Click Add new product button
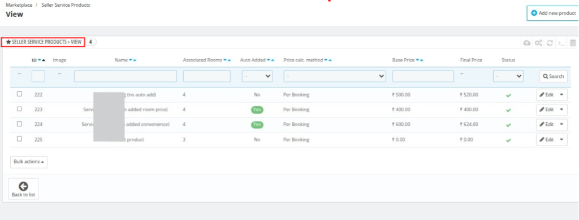The height and width of the screenshot is (220, 579). coord(553,13)
